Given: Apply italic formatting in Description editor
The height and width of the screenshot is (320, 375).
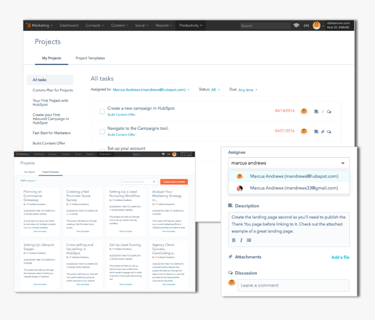Looking at the screenshot, I should click(x=241, y=240).
